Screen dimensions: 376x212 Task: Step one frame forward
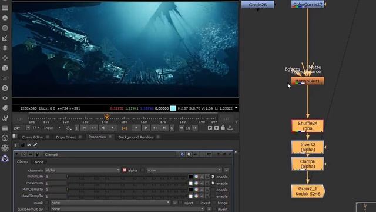click(x=136, y=128)
